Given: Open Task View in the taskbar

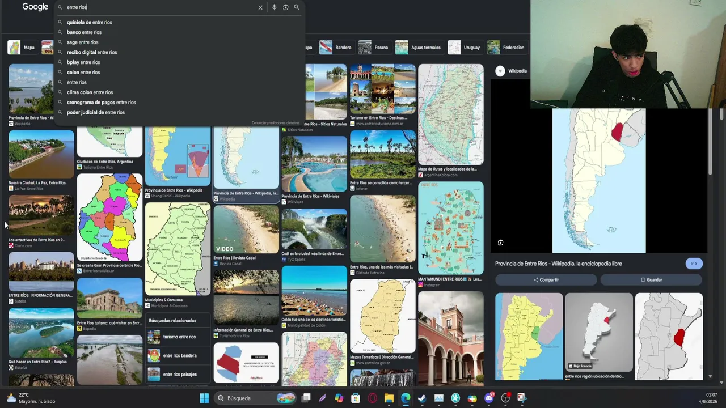Looking at the screenshot, I should [306, 398].
